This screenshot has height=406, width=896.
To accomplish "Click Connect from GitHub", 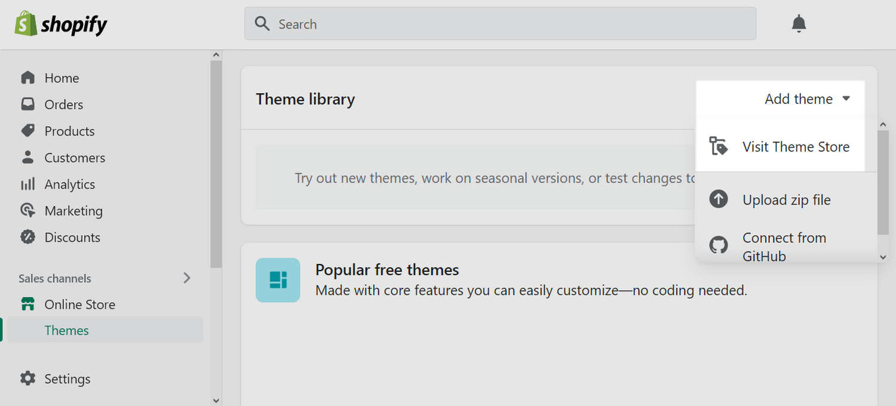I will [784, 246].
